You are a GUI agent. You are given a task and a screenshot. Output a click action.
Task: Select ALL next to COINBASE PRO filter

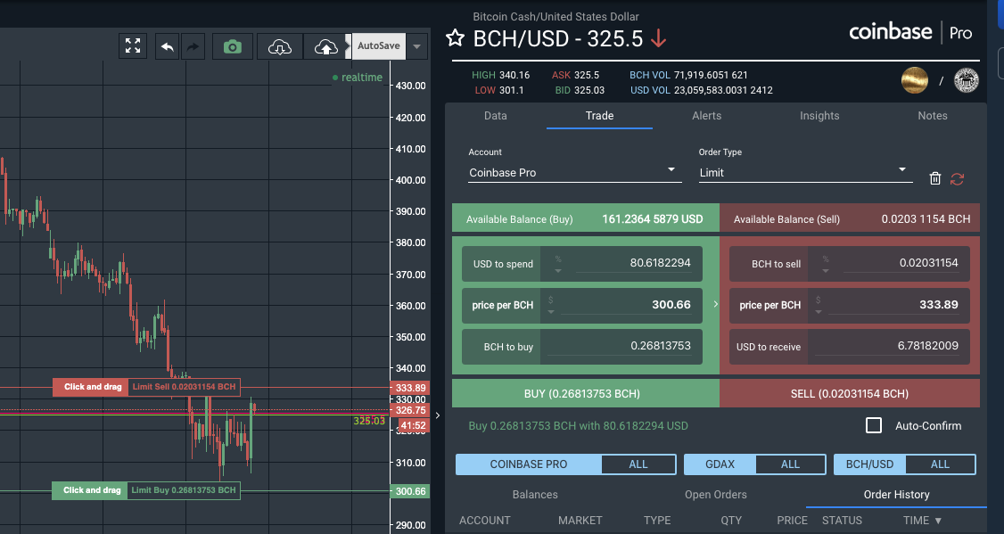(638, 464)
